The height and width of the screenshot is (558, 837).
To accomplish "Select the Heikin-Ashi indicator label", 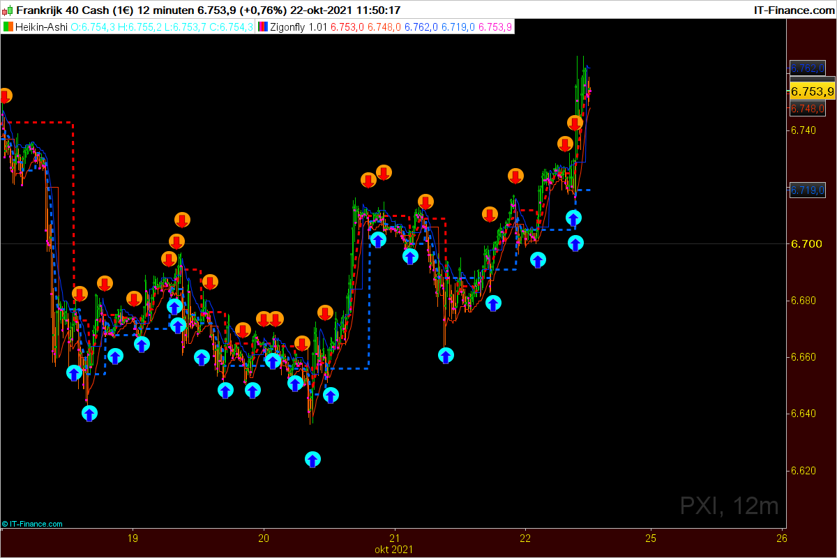I will [x=42, y=27].
